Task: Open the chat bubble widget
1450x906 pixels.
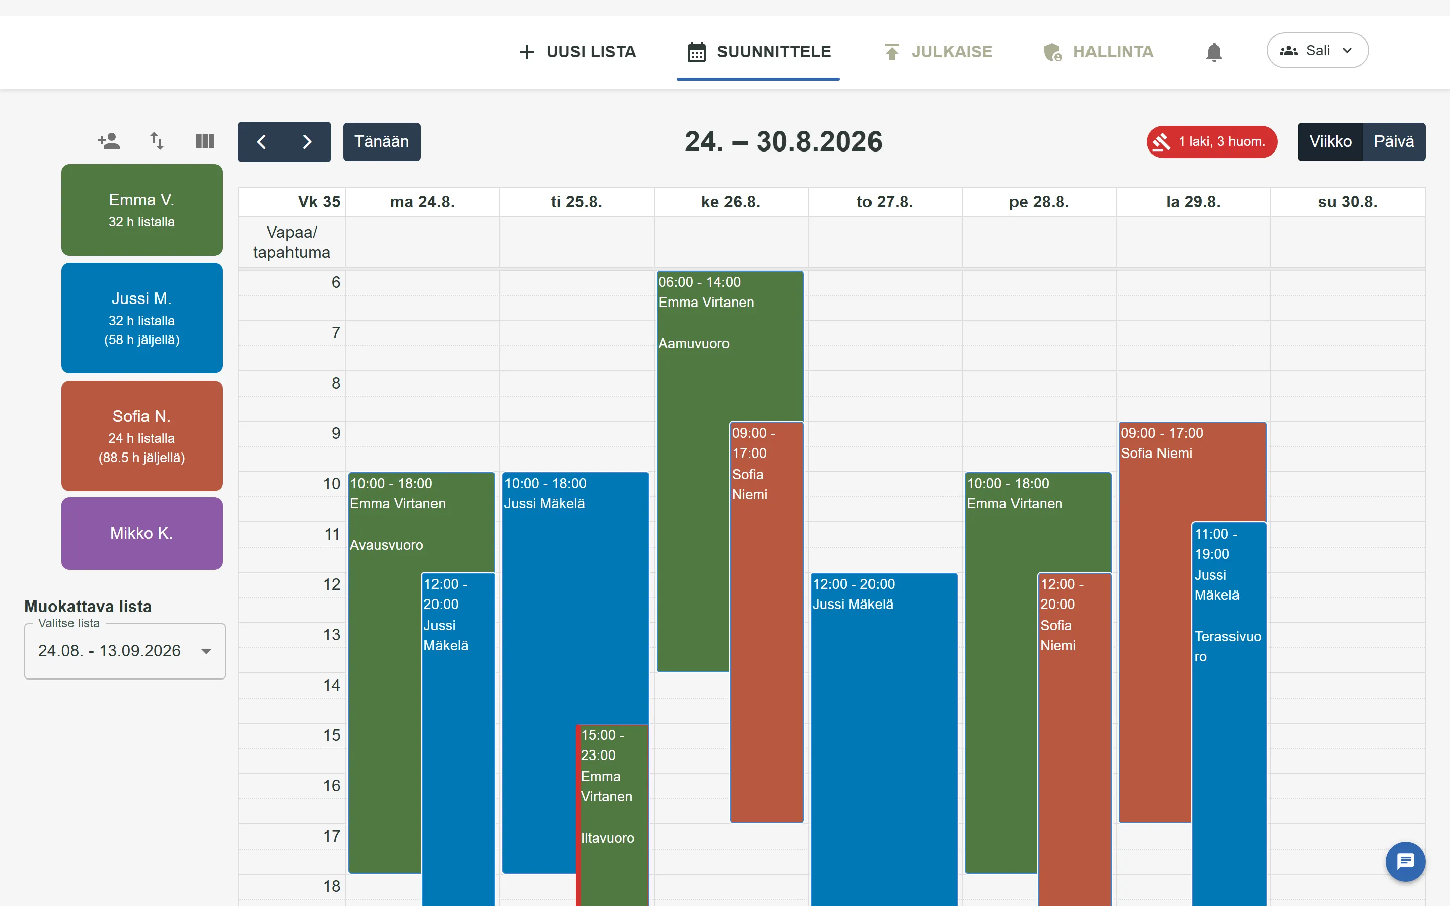Action: point(1405,862)
